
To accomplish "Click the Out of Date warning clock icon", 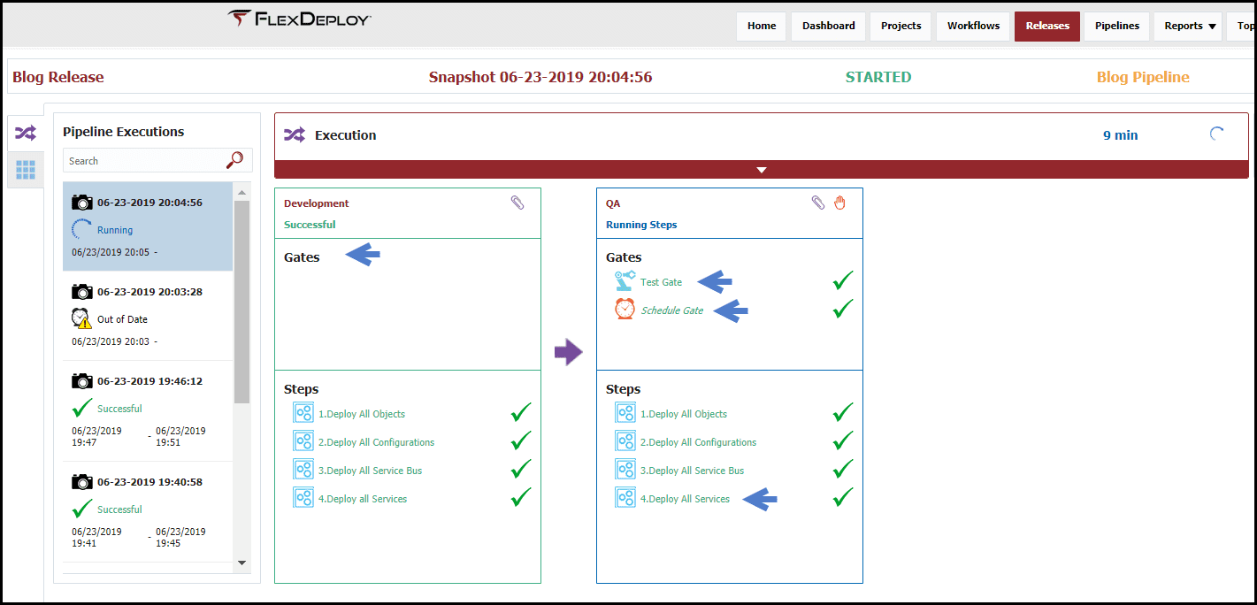I will [81, 318].
